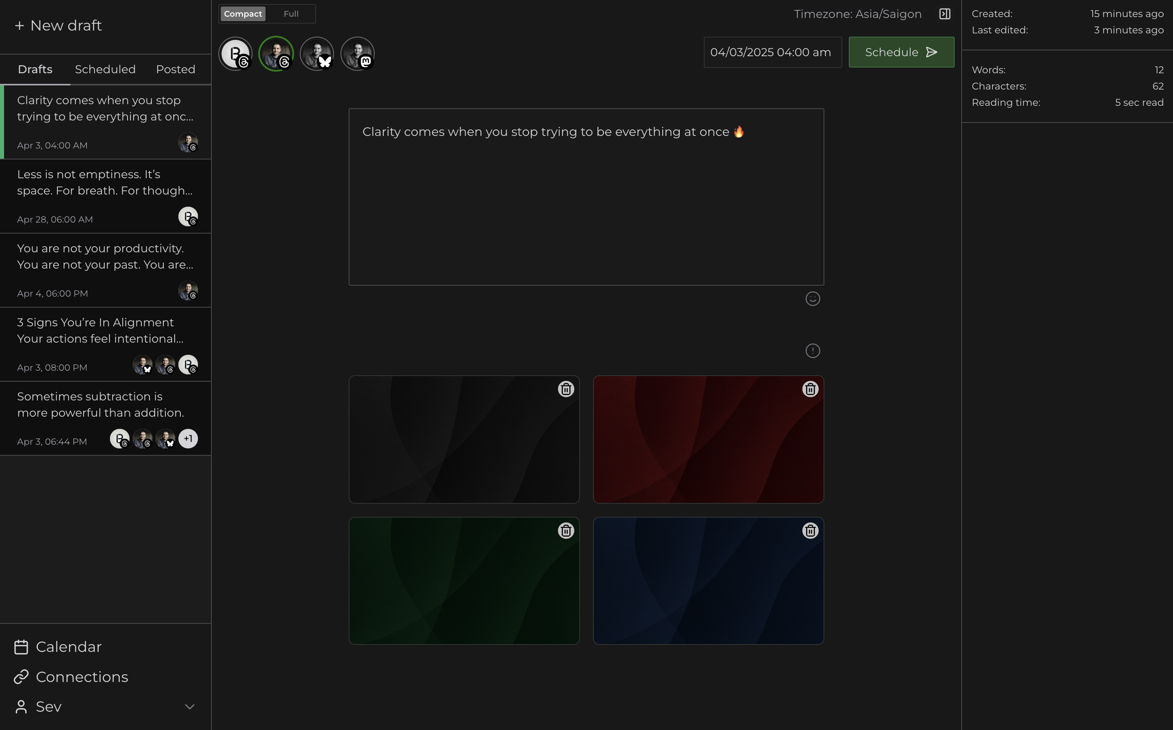Expand the Sev account menu
Viewport: 1173px width, 730px height.
(x=189, y=706)
